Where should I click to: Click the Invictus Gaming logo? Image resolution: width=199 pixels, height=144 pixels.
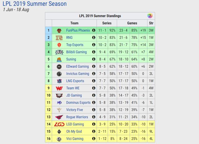point(59,74)
